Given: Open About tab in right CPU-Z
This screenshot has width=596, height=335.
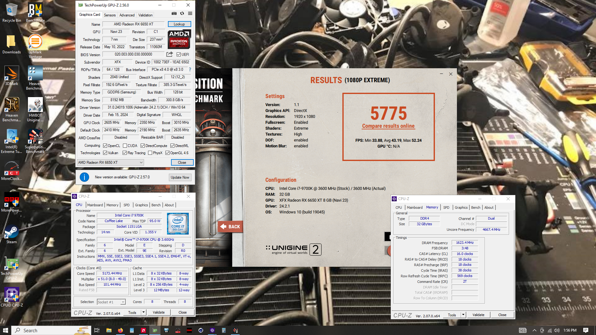Looking at the screenshot, I should [489, 208].
